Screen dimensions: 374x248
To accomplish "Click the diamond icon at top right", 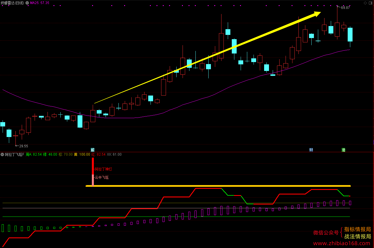I will coord(365,3).
